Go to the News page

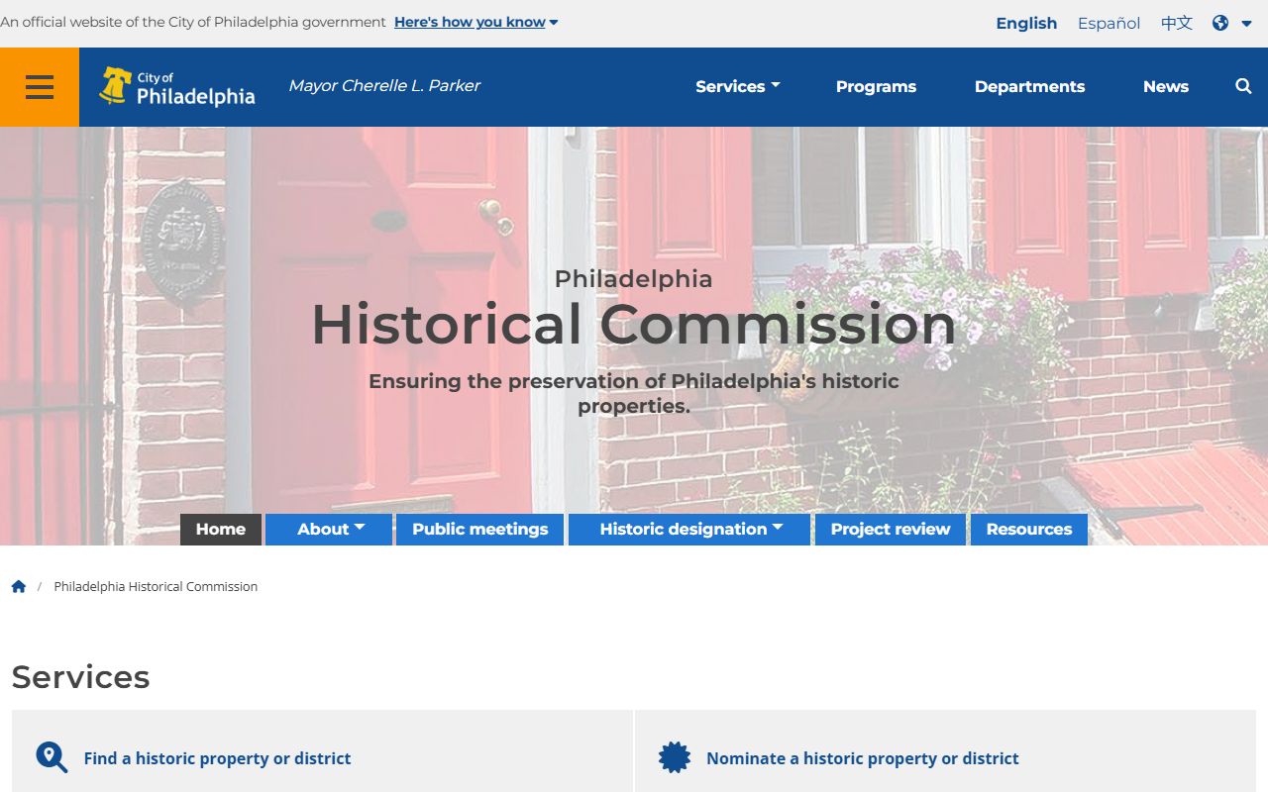(1165, 87)
